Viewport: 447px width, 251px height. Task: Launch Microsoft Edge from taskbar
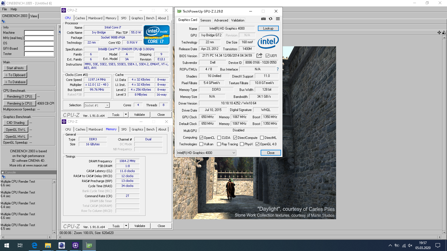click(34, 245)
